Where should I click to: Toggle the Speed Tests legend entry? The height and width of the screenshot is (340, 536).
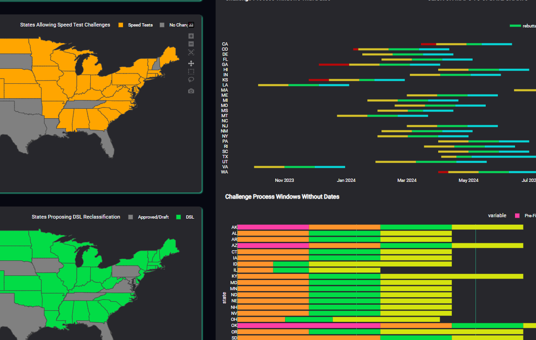pyautogui.click(x=140, y=25)
